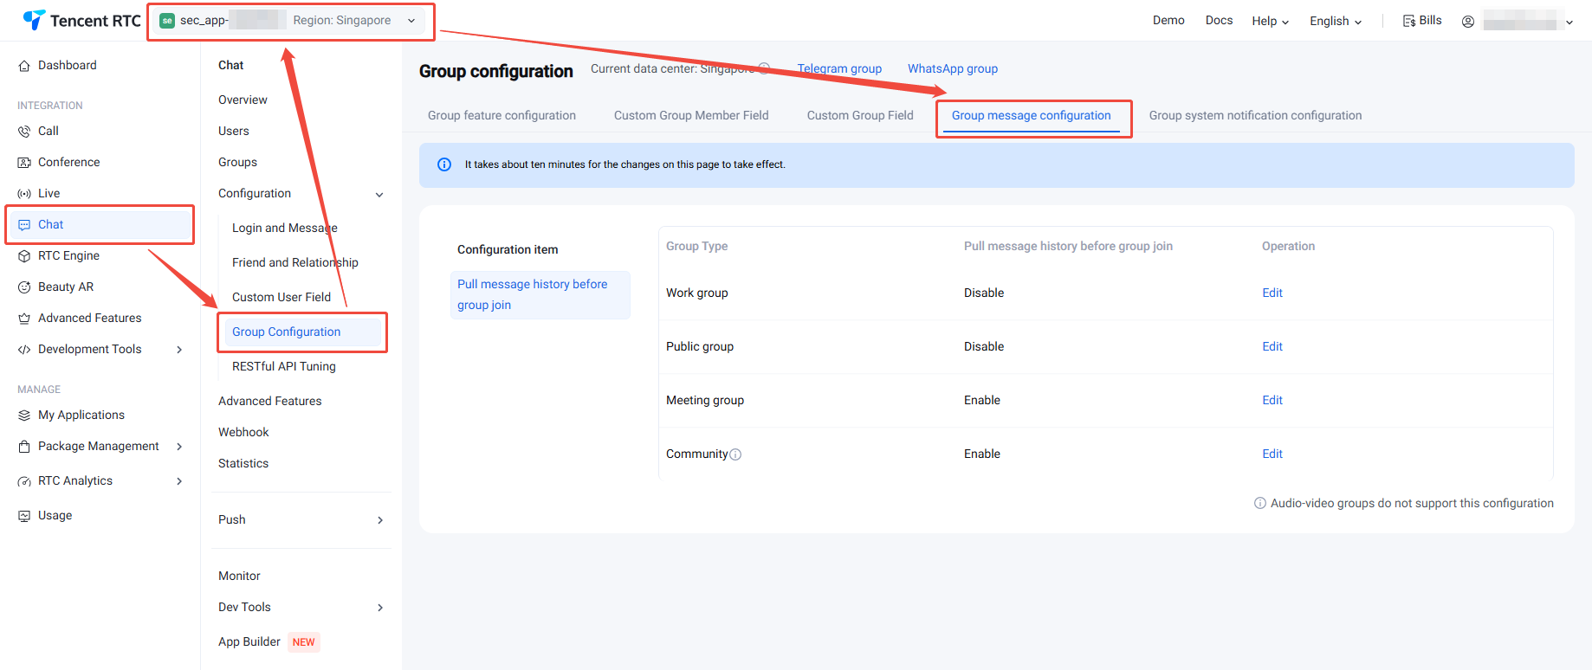Open the WhatsApp group link
Viewport: 1592px width, 670px height.
click(x=952, y=68)
